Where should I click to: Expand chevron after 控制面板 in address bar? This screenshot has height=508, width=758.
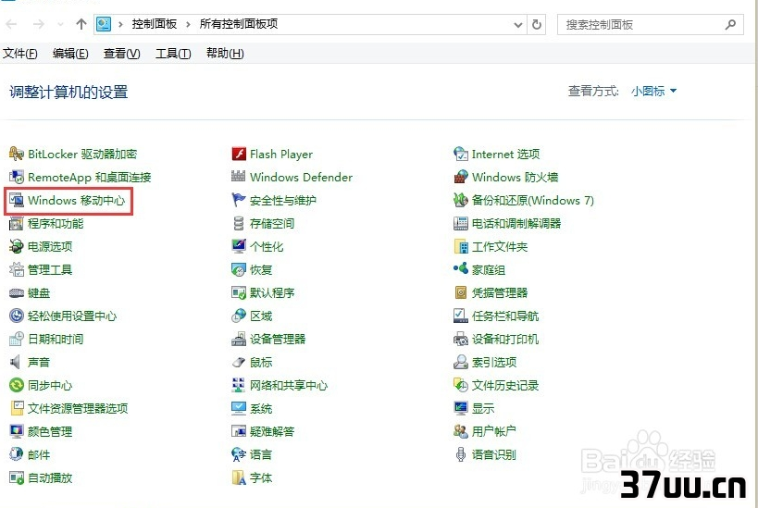click(188, 24)
